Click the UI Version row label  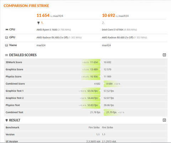point(12,141)
